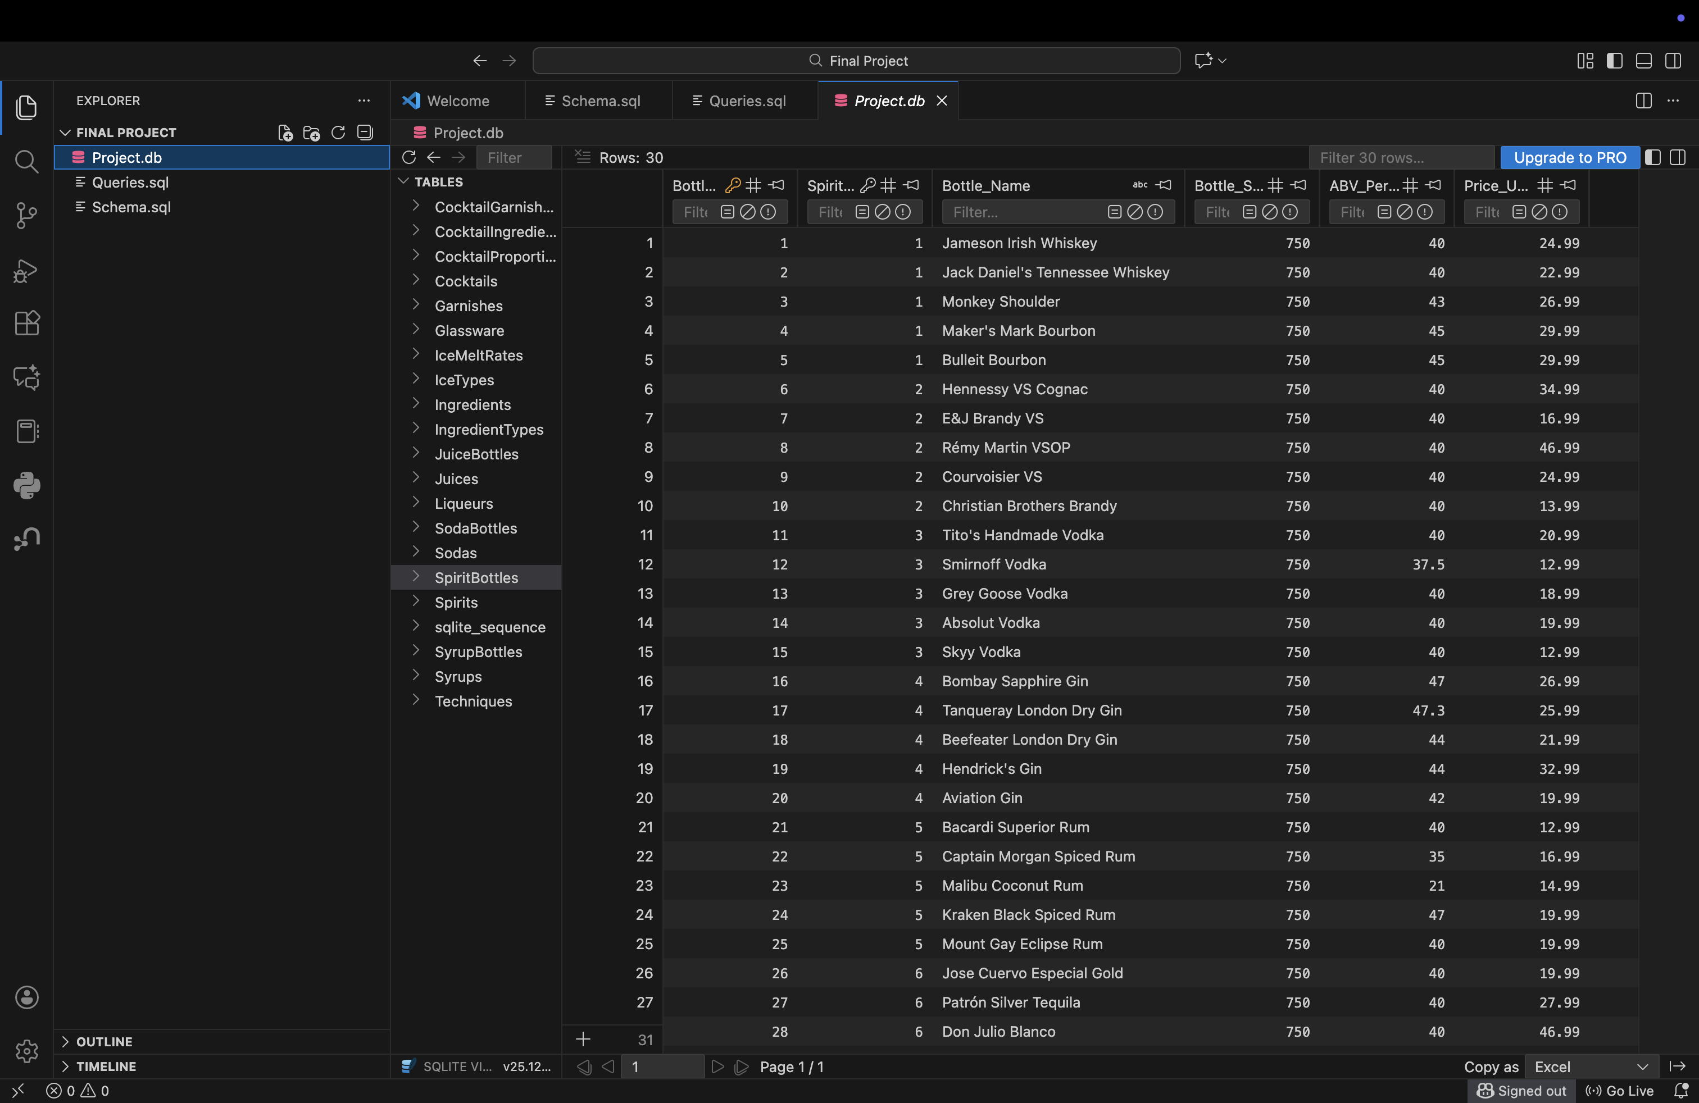Switch to the Queries.sql tab
Viewport: 1699px width, 1103px height.
pyautogui.click(x=746, y=101)
